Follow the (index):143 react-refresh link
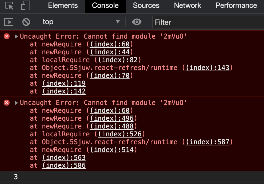Screen dimensions: 264x184 207,68
